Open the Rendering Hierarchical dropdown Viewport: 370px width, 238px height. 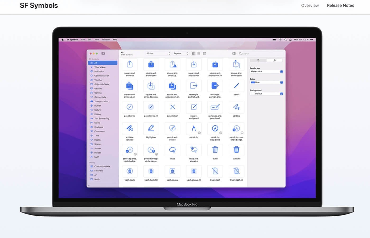coord(266,72)
